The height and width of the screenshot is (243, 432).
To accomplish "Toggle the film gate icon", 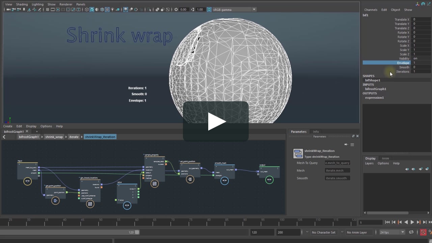I will click(x=53, y=9).
